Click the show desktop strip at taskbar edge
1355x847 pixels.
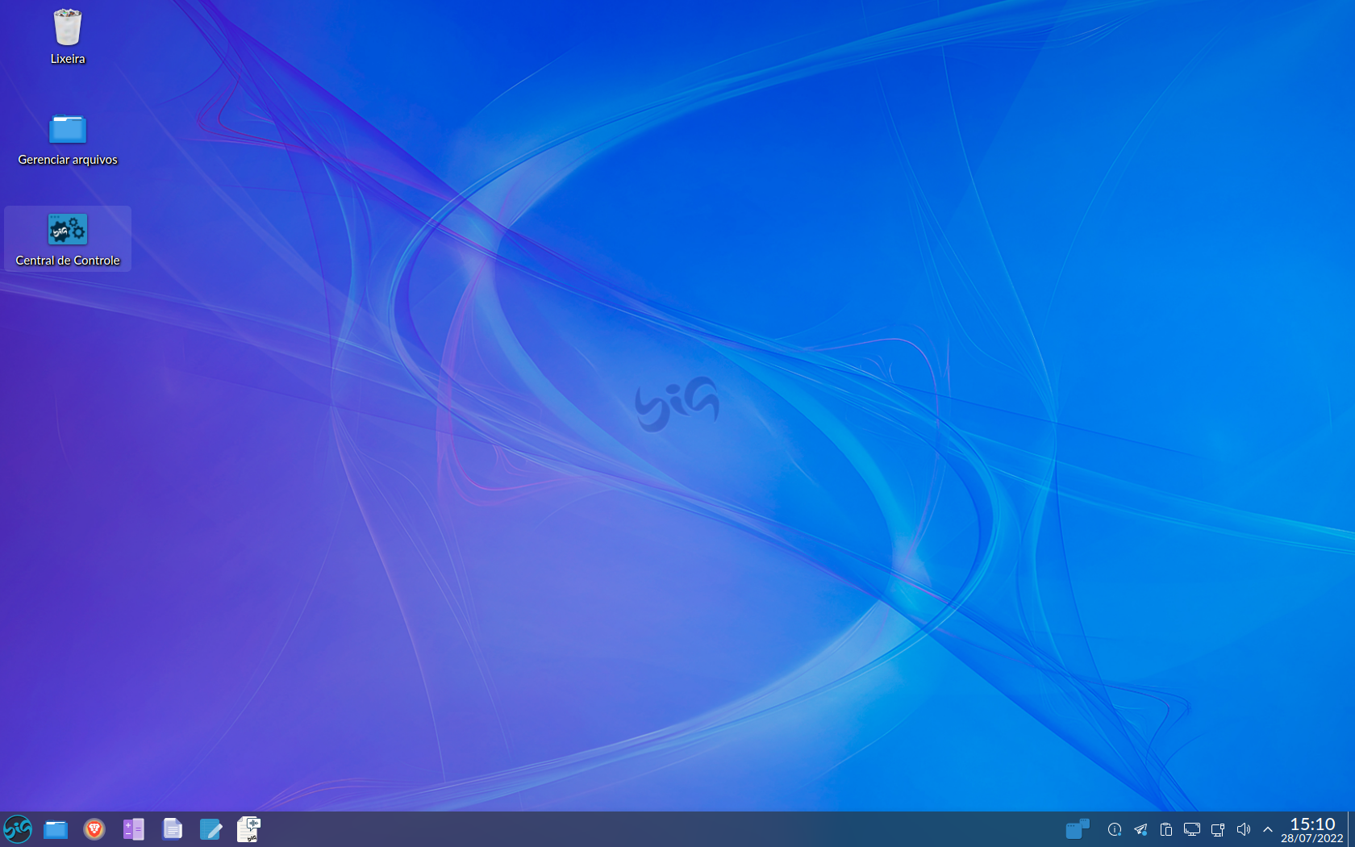(x=1351, y=829)
